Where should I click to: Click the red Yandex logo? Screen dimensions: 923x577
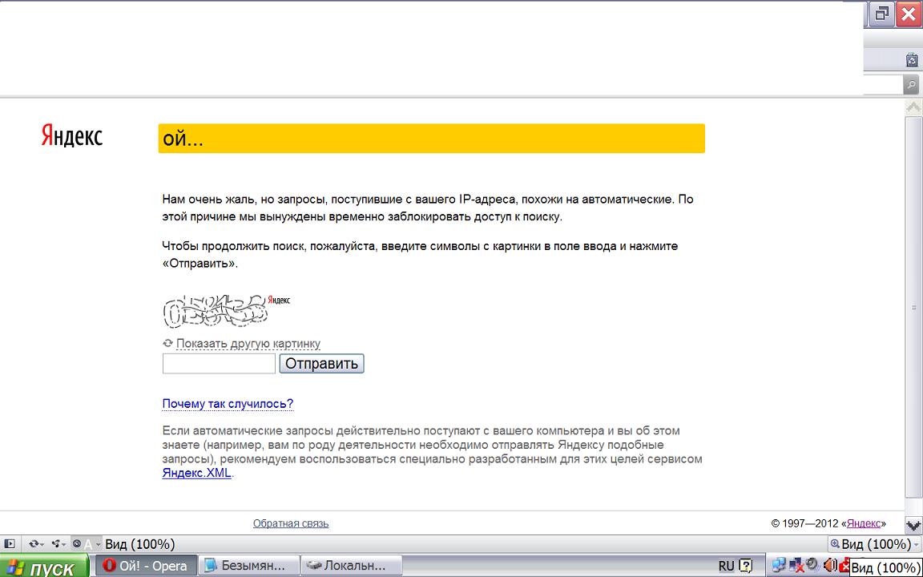(72, 135)
